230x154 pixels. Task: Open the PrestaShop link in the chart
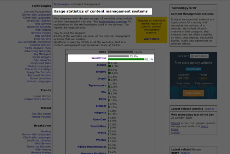[98, 126]
